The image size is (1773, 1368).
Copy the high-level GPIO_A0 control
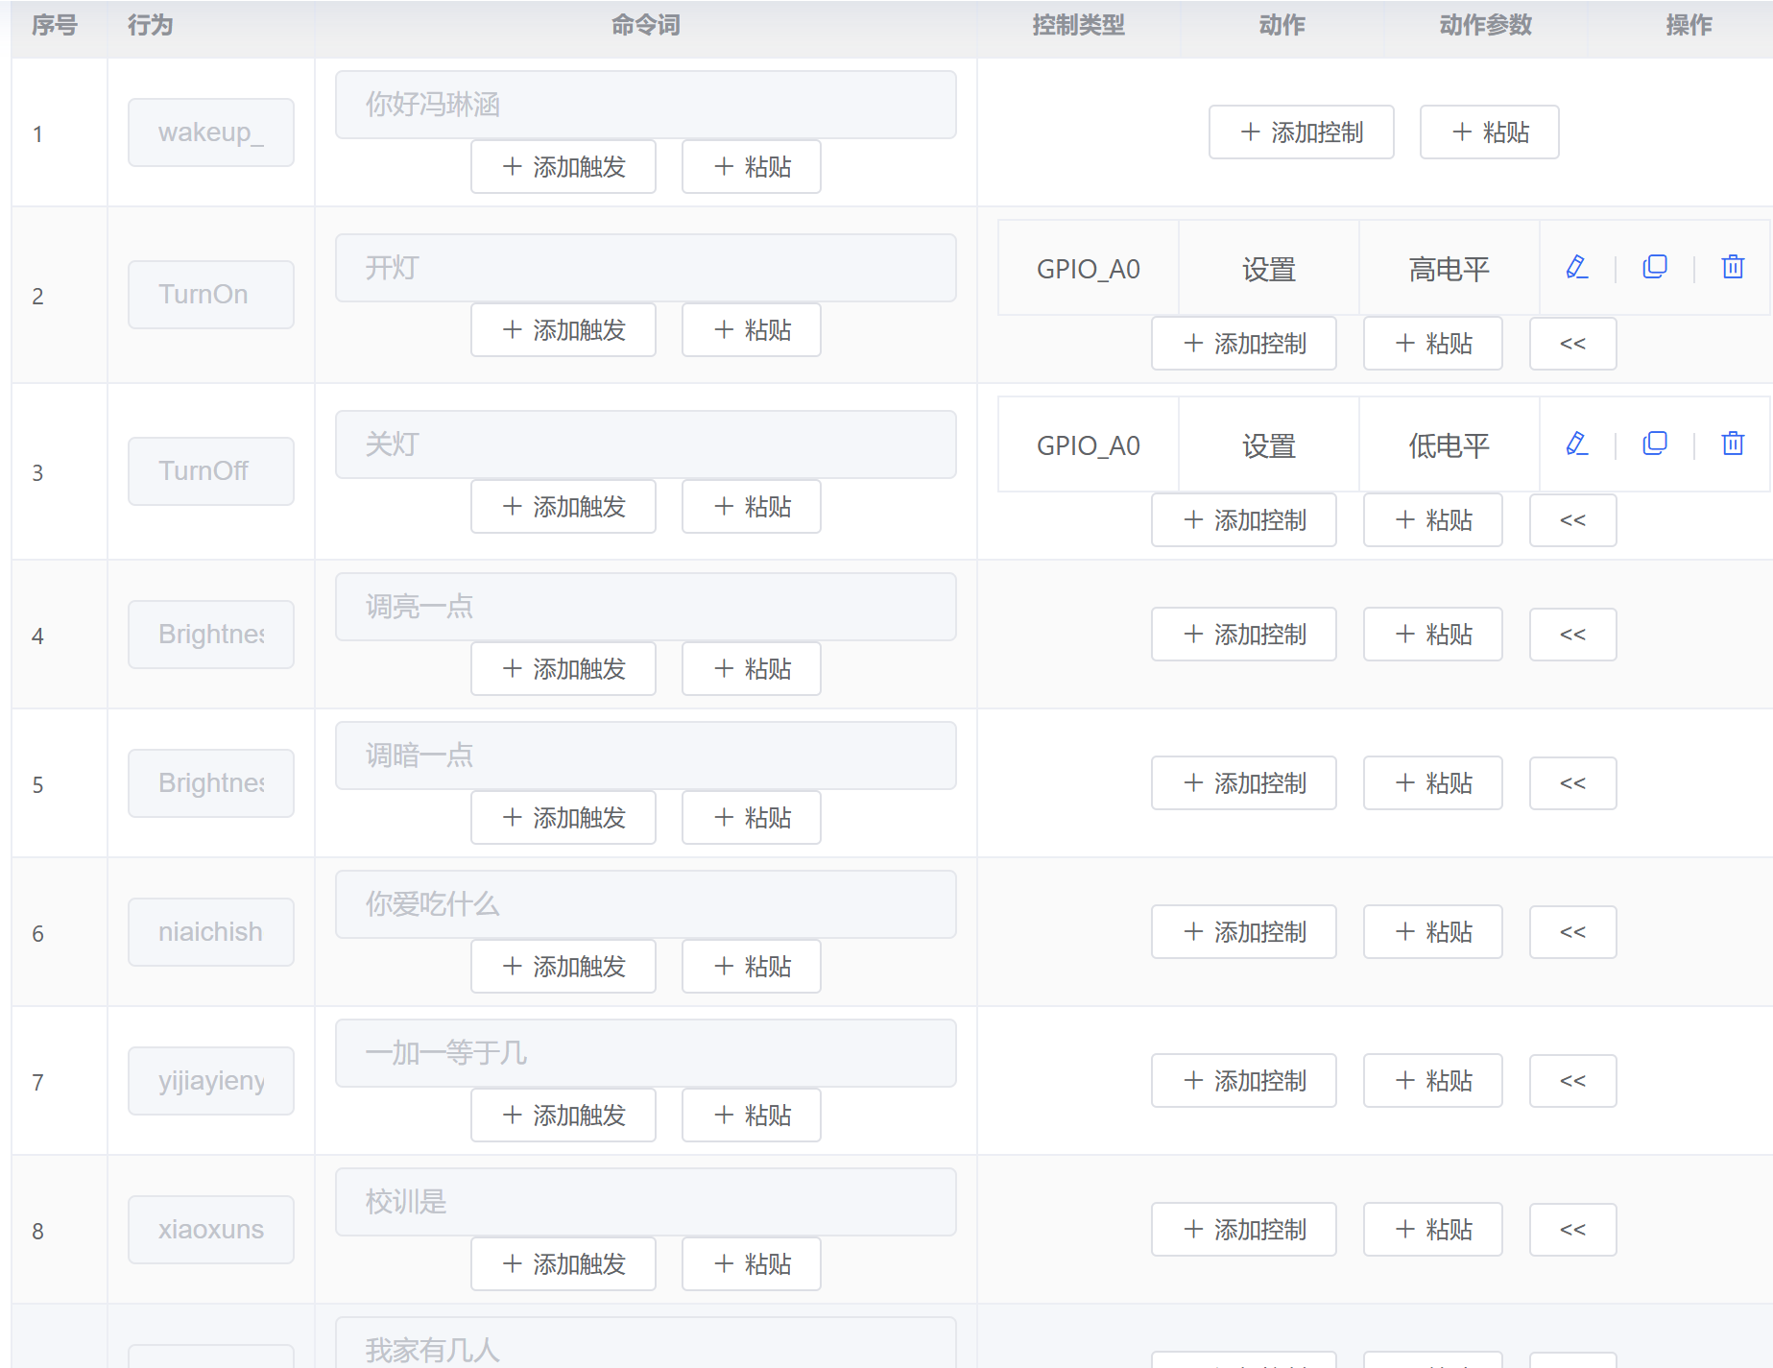[x=1654, y=266]
